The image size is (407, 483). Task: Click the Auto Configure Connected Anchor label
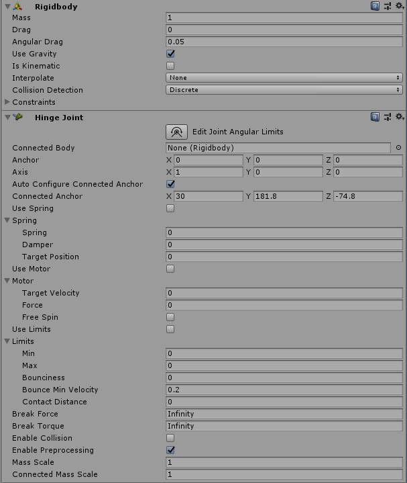(78, 184)
